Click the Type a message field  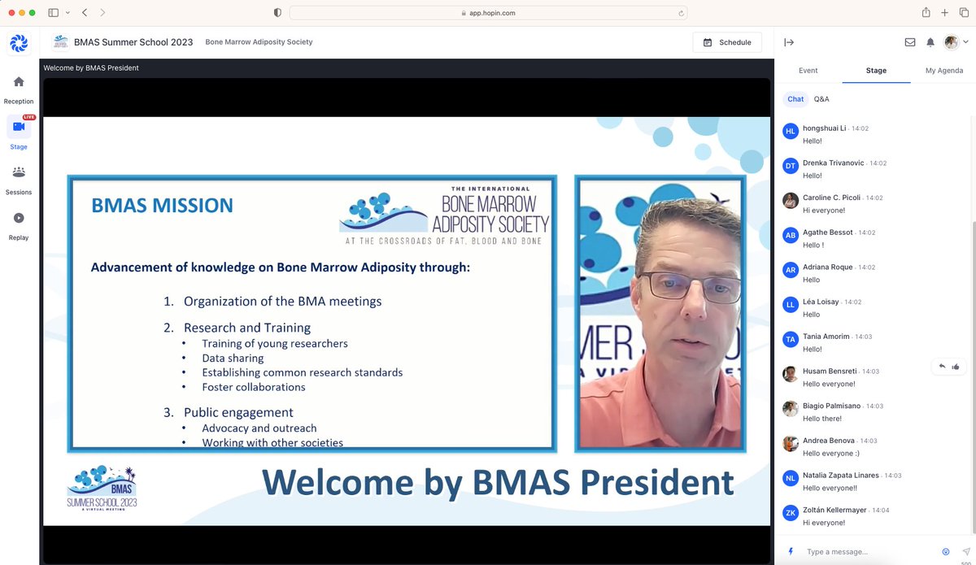pyautogui.click(x=854, y=551)
